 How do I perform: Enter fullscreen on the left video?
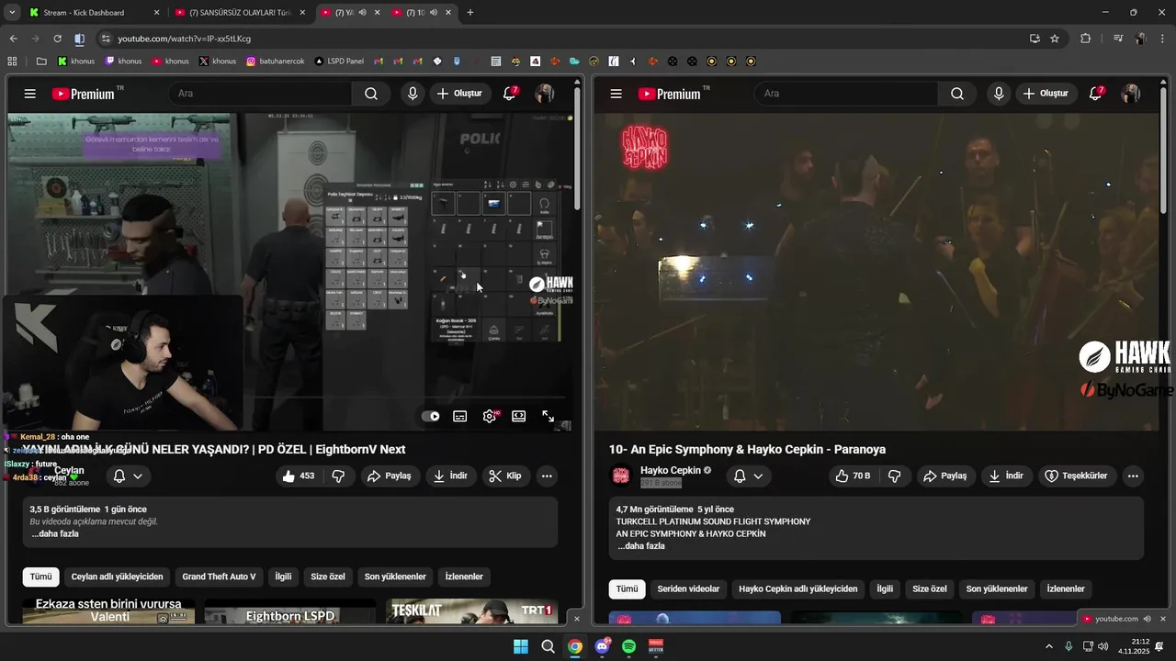tap(548, 416)
